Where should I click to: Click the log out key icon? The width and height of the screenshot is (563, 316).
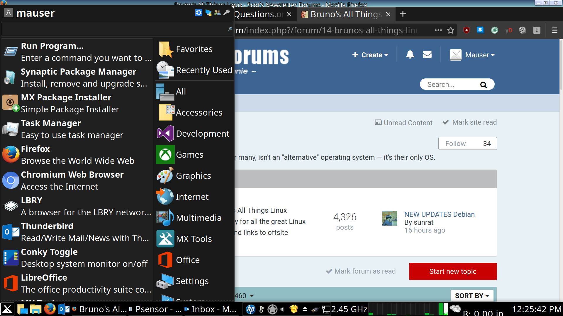tap(226, 13)
